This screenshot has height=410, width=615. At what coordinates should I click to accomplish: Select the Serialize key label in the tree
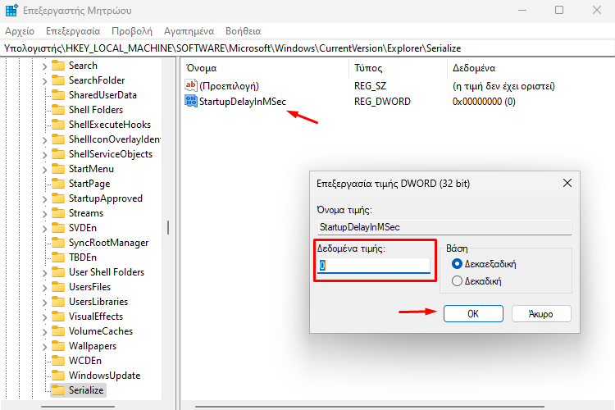coord(86,390)
